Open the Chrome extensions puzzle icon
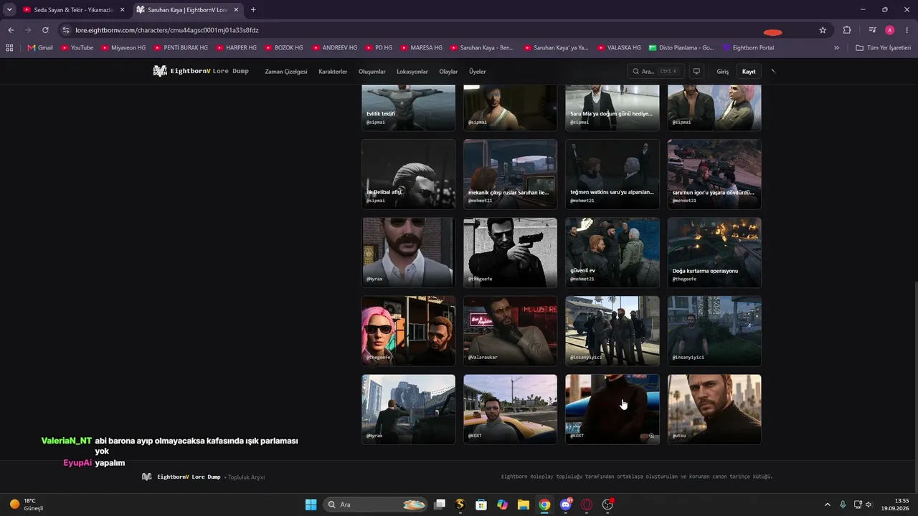The width and height of the screenshot is (918, 516). (847, 30)
